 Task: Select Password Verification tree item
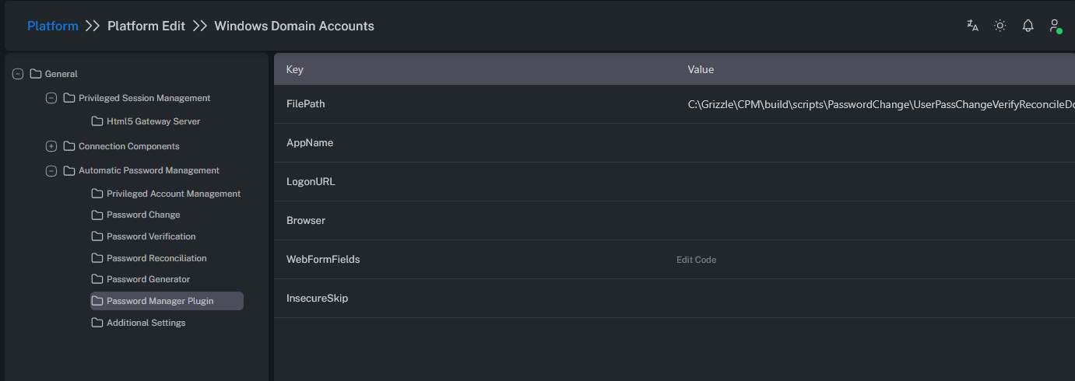click(151, 236)
